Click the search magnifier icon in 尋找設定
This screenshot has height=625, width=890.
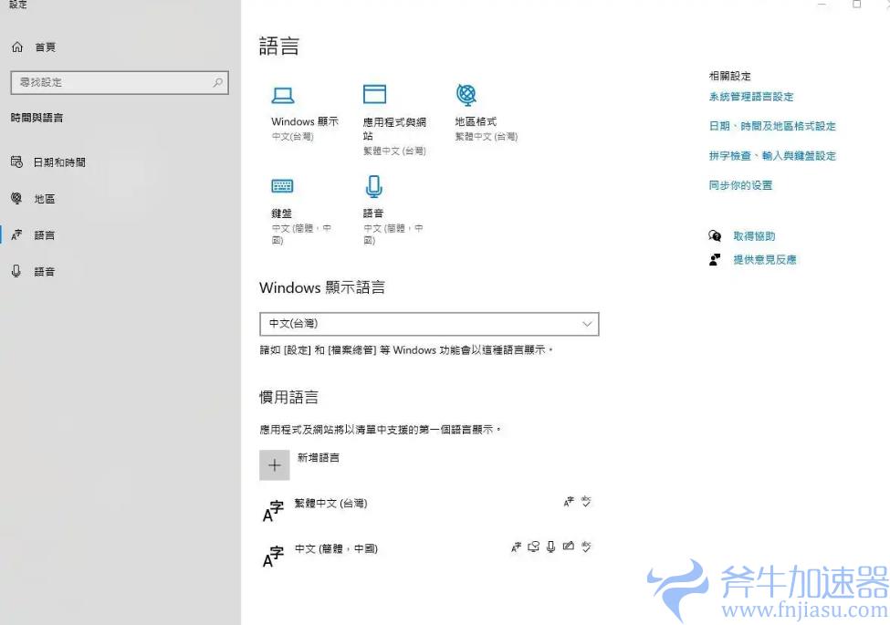[217, 82]
